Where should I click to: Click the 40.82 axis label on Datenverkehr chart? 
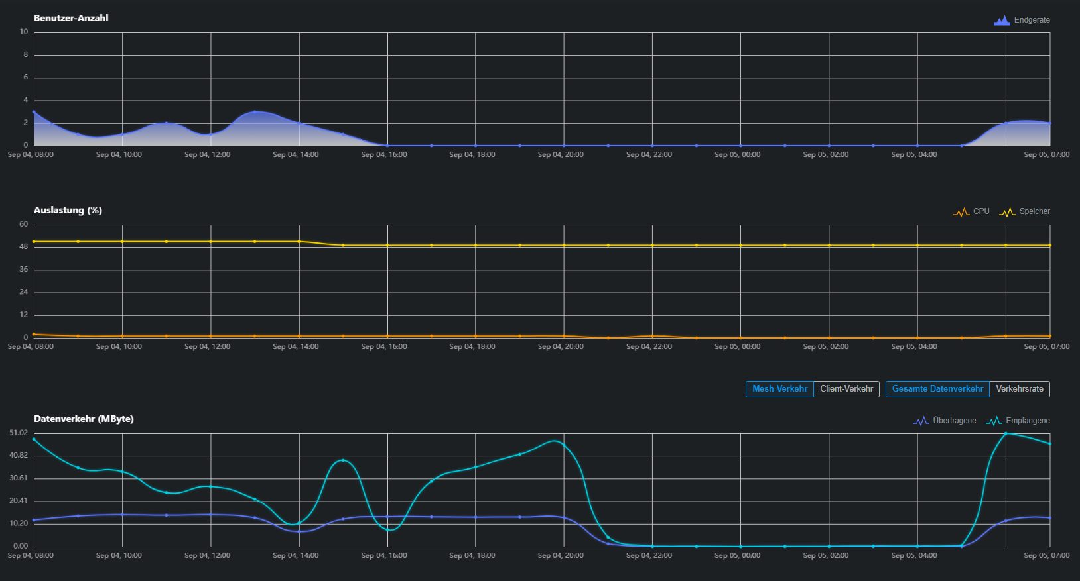point(19,456)
